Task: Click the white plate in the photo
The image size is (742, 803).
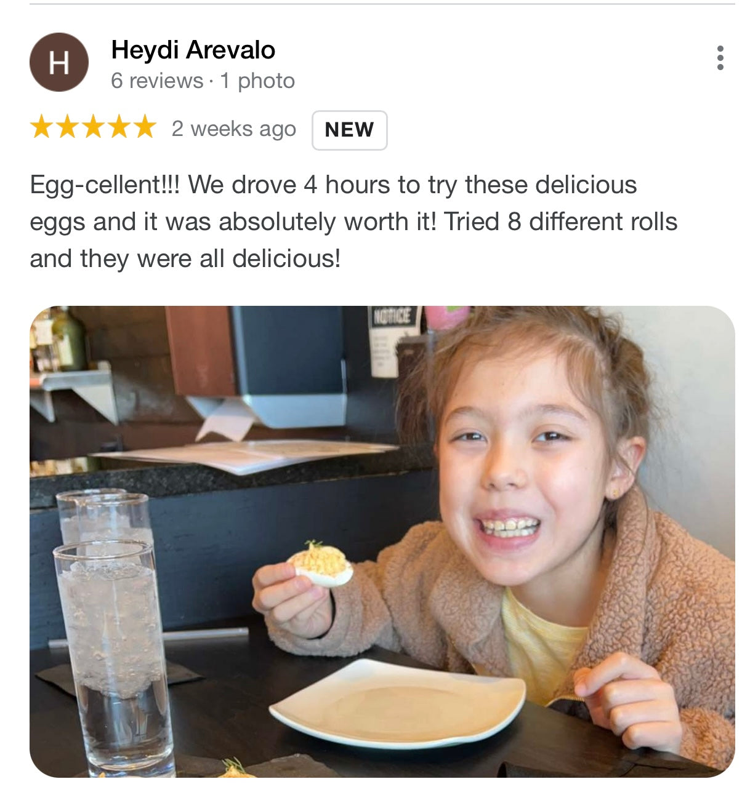Action: [x=398, y=703]
